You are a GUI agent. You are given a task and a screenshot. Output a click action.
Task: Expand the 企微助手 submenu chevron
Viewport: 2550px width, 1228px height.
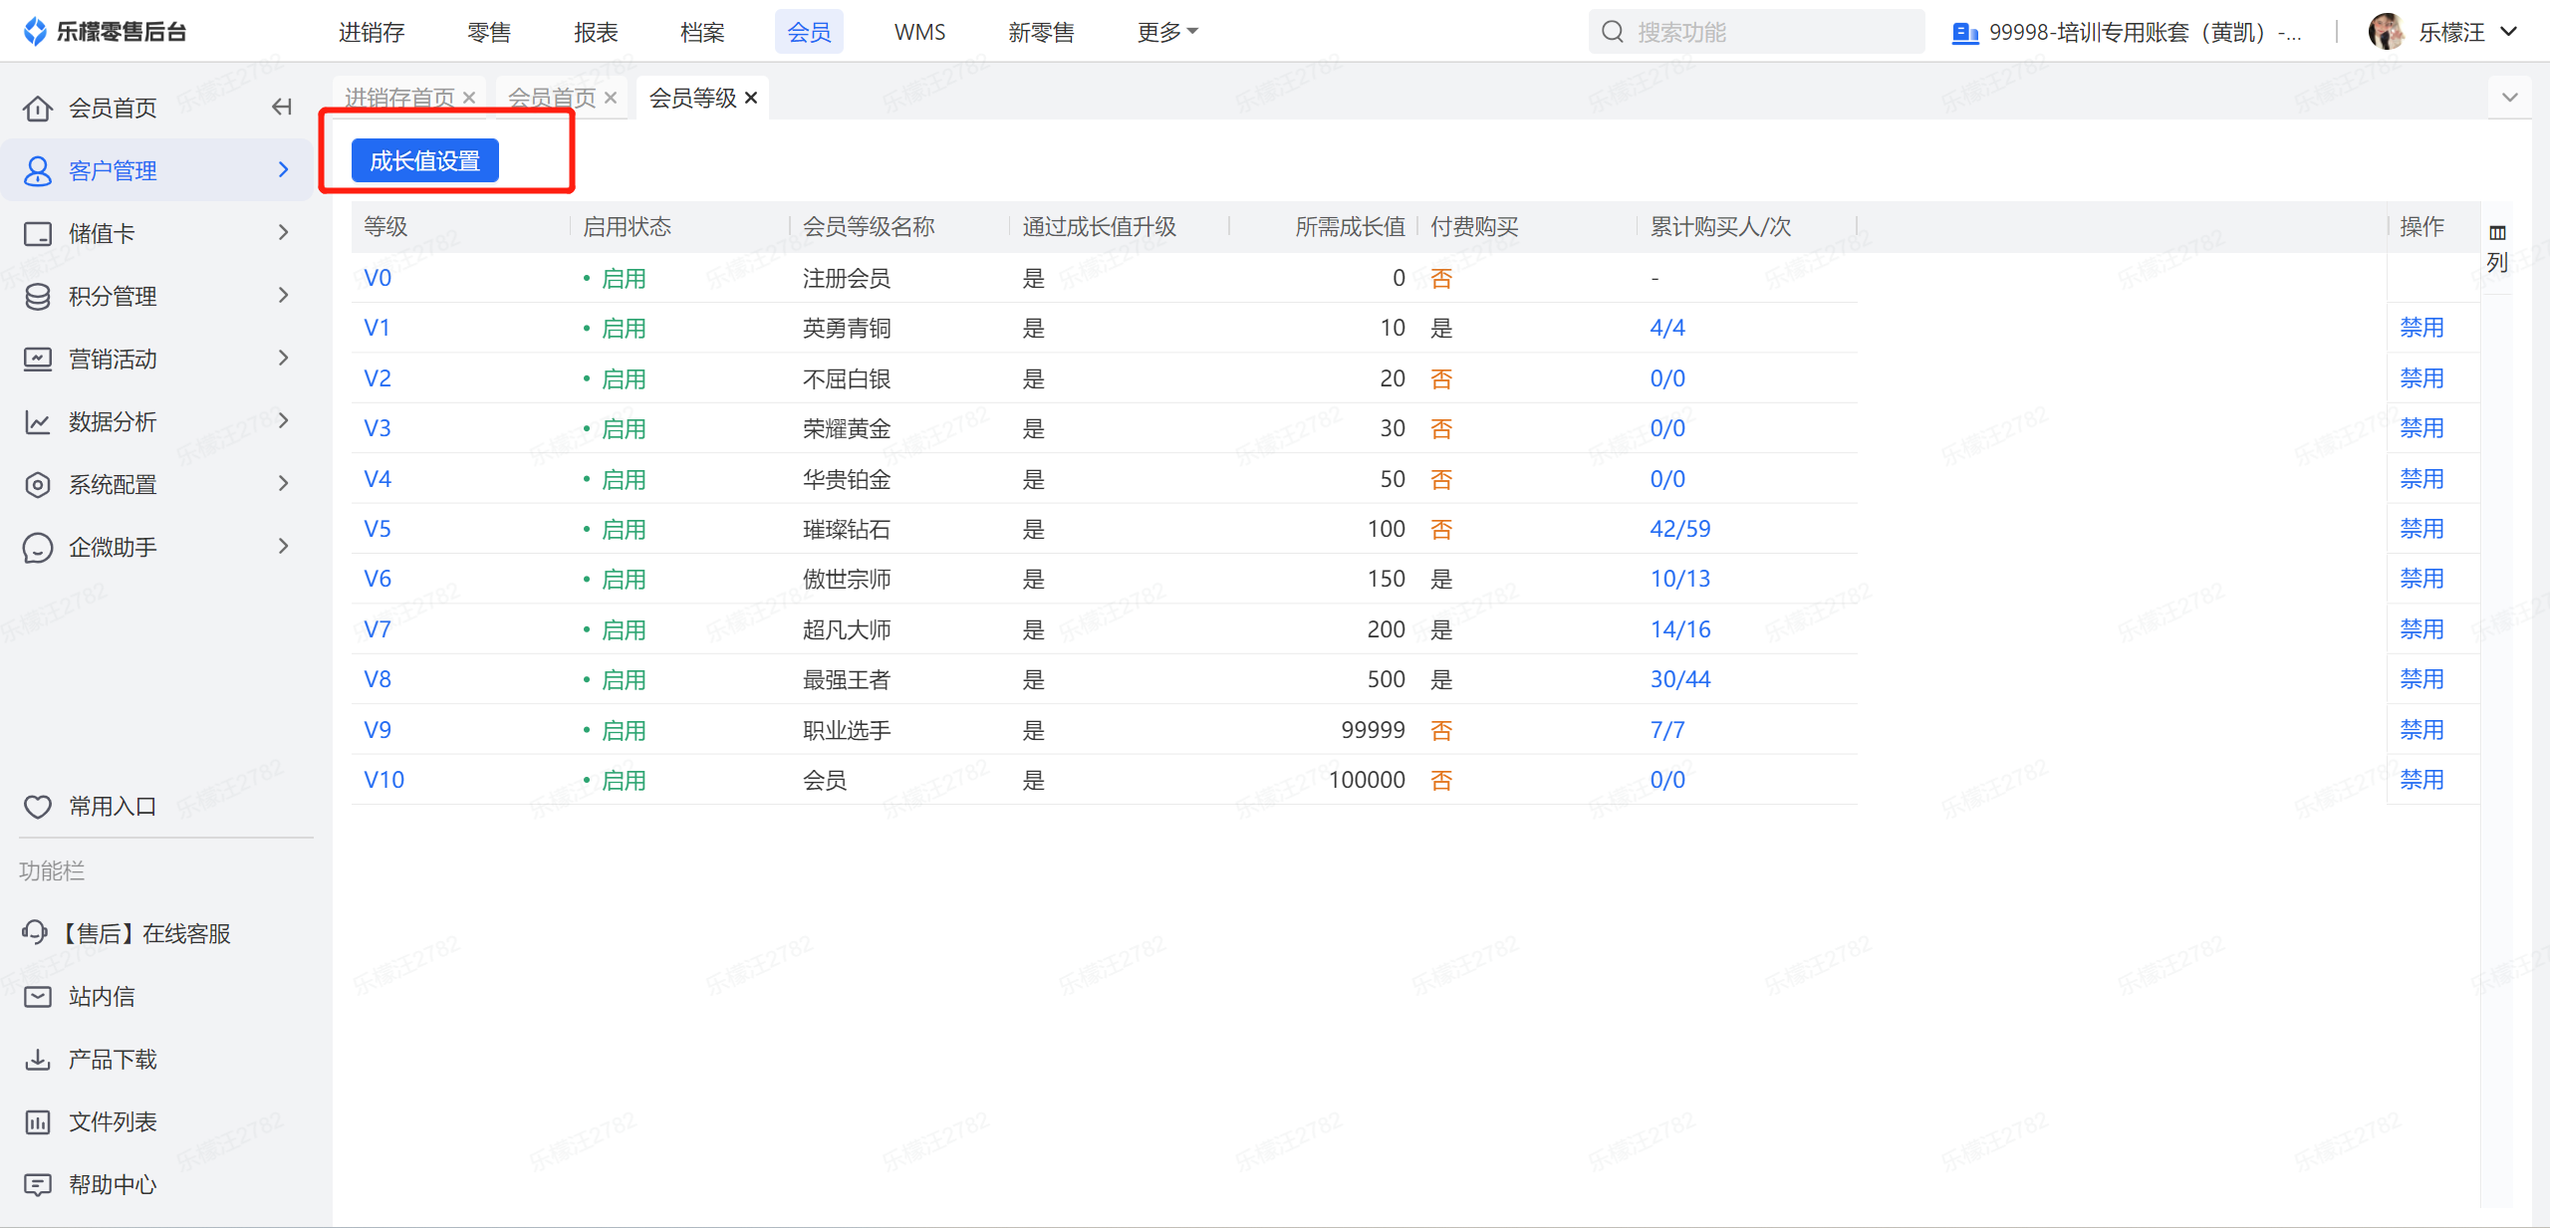pos(283,546)
